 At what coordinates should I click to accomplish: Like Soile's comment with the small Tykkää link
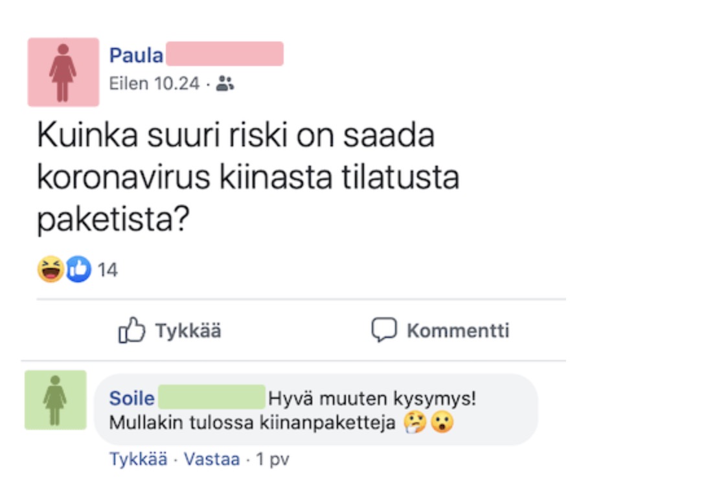click(139, 459)
